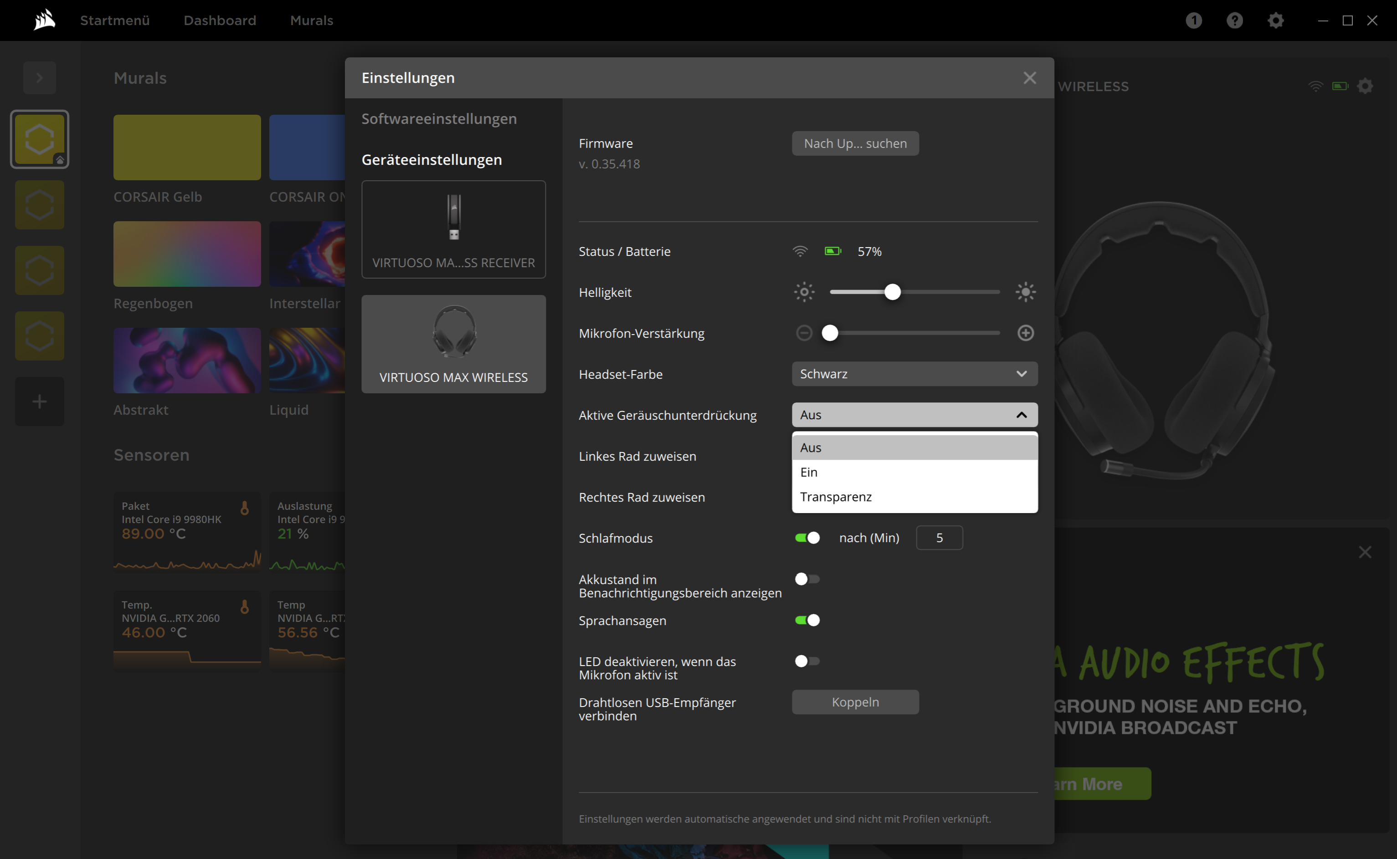This screenshot has width=1397, height=859.
Task: Click the Schlafmodus minutes input field
Action: click(939, 538)
